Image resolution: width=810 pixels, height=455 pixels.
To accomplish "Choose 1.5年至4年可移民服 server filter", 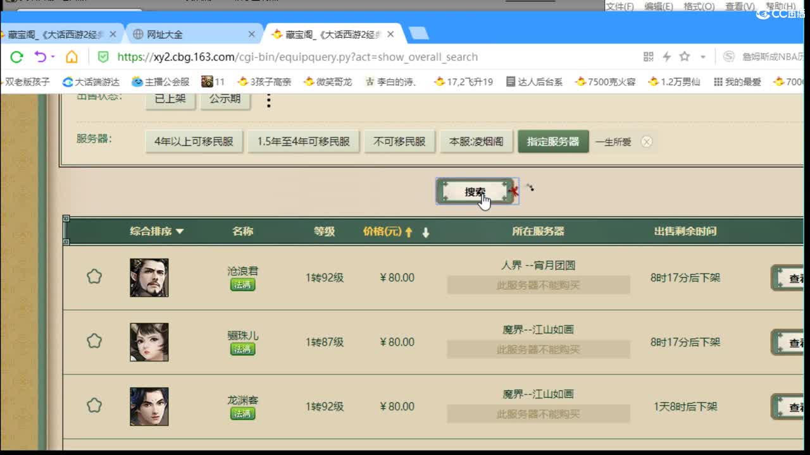I will 303,142.
